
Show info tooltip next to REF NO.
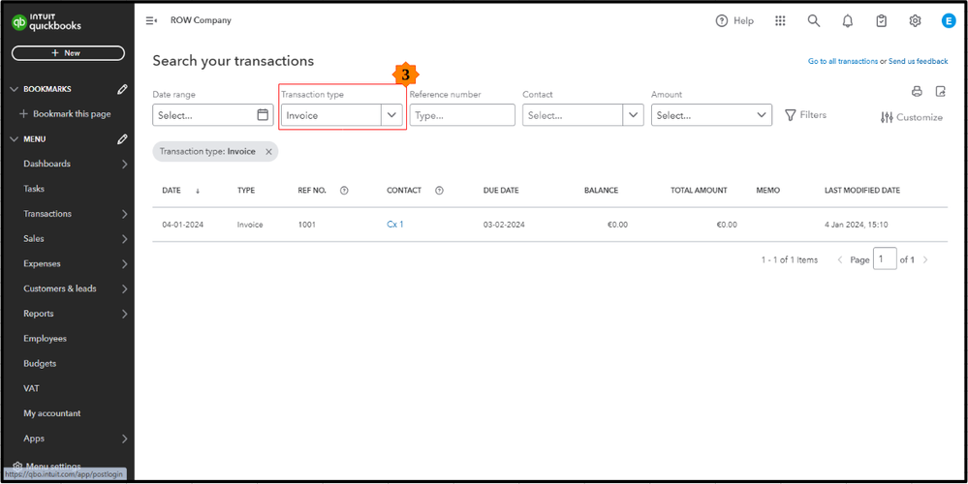click(345, 191)
